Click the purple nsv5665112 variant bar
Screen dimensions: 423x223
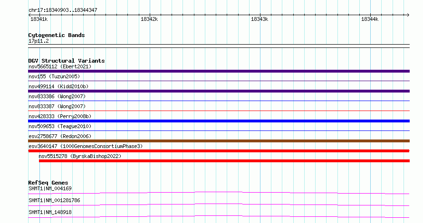219,71
